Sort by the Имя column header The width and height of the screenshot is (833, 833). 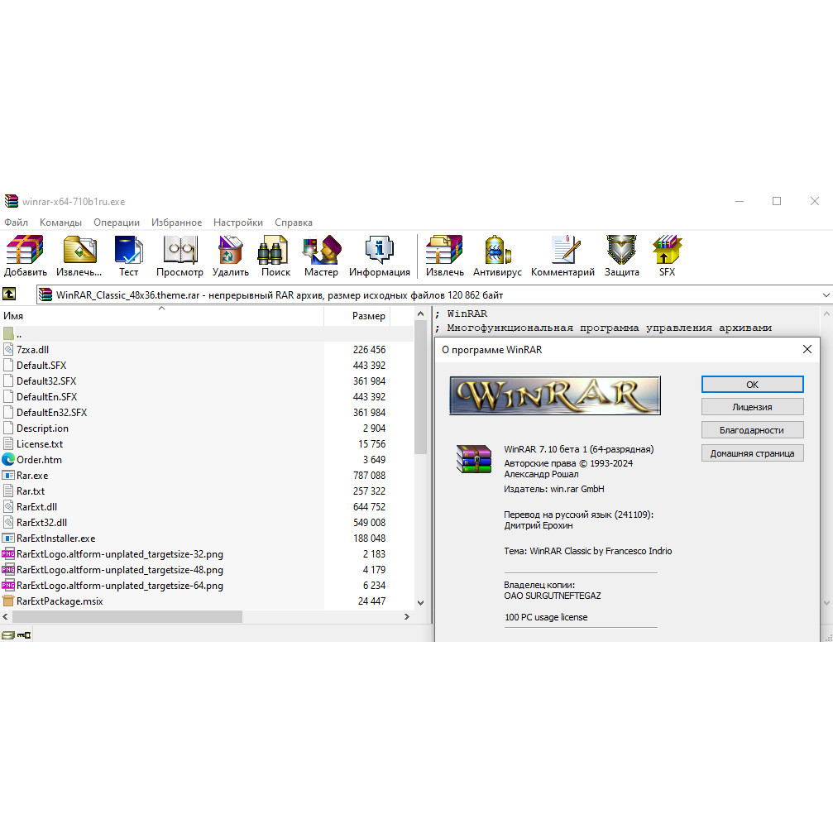[x=162, y=315]
